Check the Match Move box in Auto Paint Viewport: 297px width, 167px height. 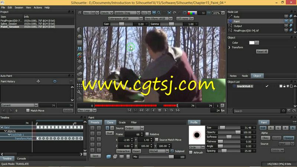28,110
